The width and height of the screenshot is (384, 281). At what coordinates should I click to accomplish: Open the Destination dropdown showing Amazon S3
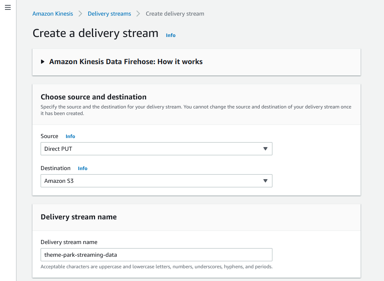pos(156,181)
